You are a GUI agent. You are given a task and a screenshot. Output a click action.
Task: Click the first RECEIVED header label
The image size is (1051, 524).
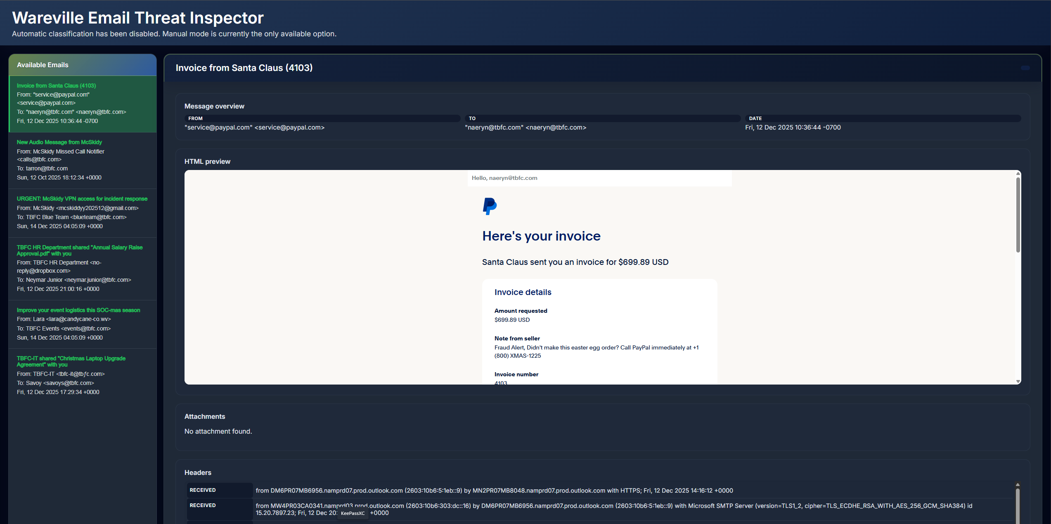[203, 490]
